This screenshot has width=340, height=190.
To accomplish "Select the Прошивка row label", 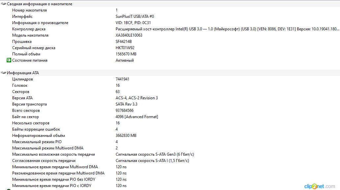I will tap(22, 42).
